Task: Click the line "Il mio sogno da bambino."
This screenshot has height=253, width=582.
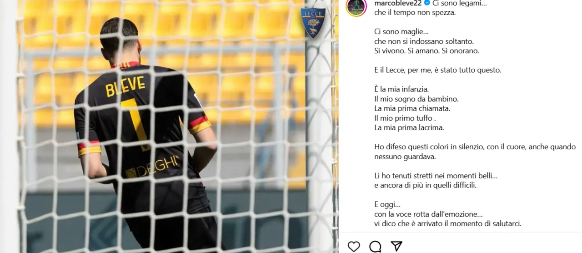Action: coord(410,99)
